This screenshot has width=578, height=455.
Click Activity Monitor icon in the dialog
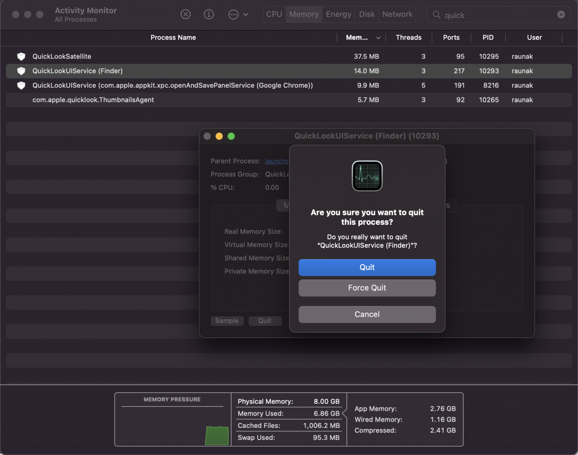pos(367,176)
